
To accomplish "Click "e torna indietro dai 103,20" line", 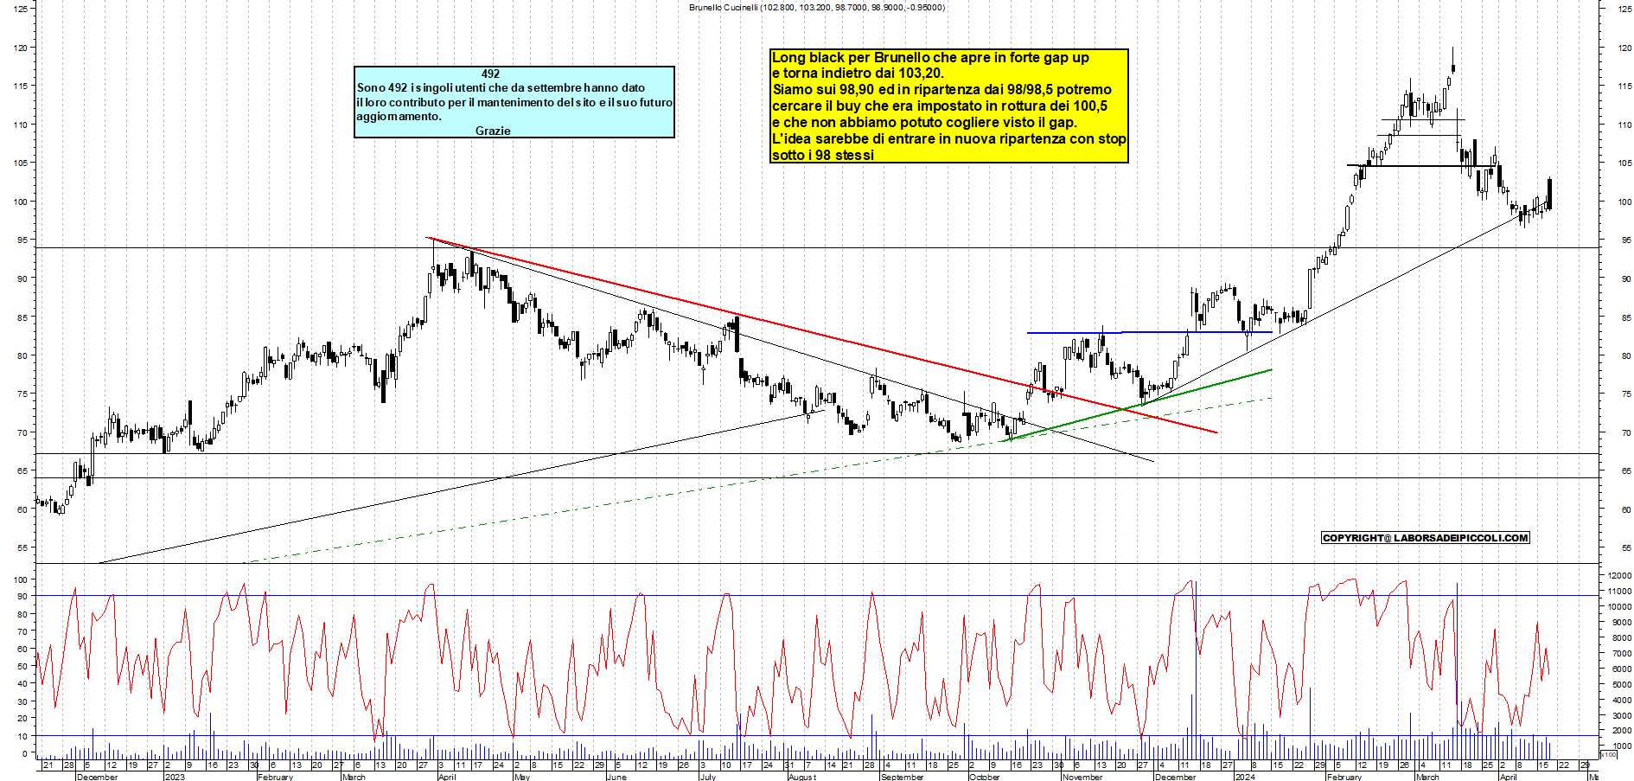I will (x=858, y=74).
